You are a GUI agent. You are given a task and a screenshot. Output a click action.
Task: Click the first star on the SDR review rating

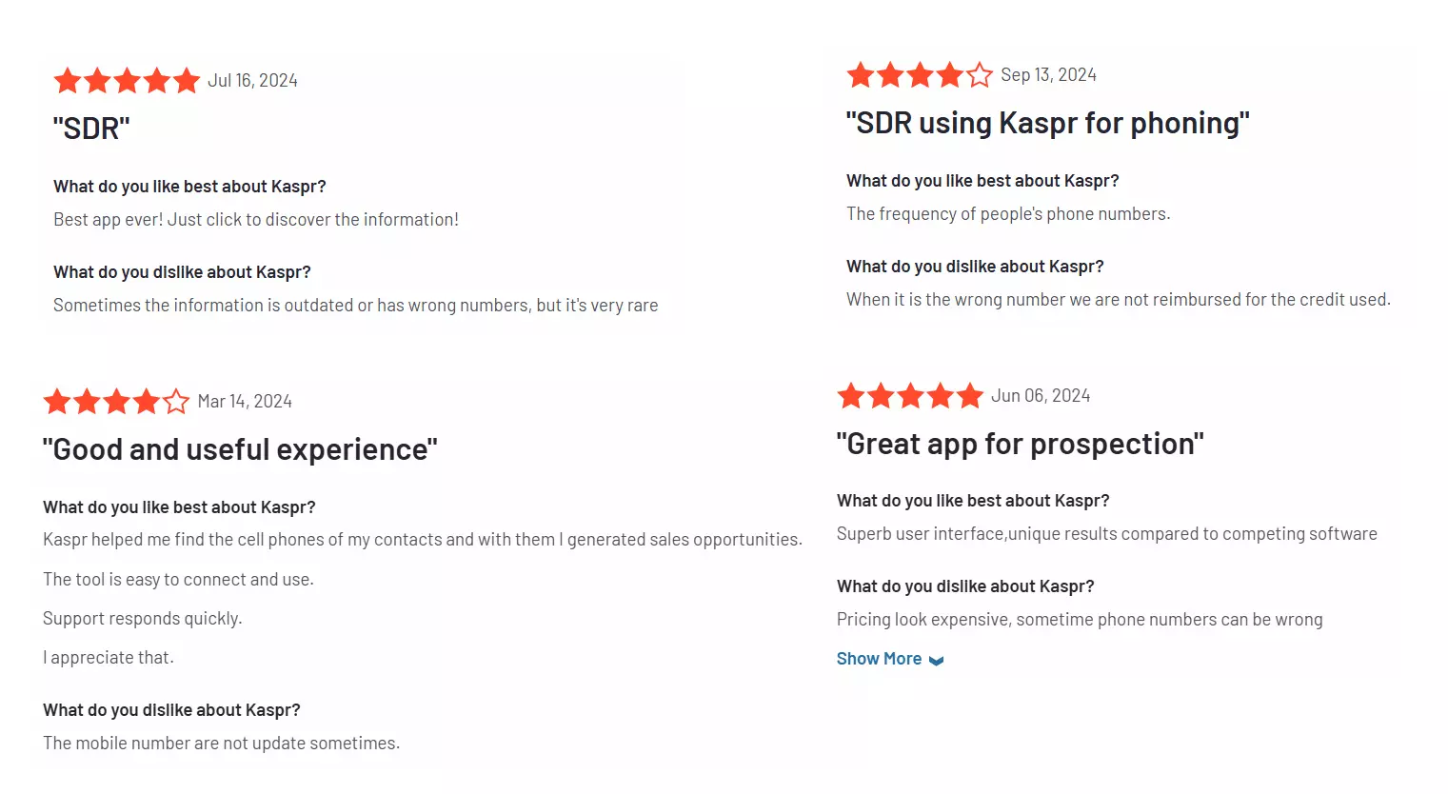tap(68, 80)
